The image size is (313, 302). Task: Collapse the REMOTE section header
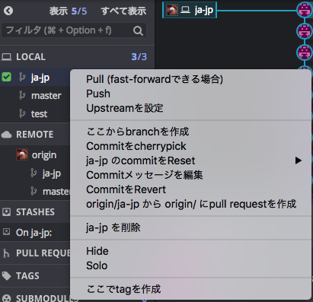(35, 134)
